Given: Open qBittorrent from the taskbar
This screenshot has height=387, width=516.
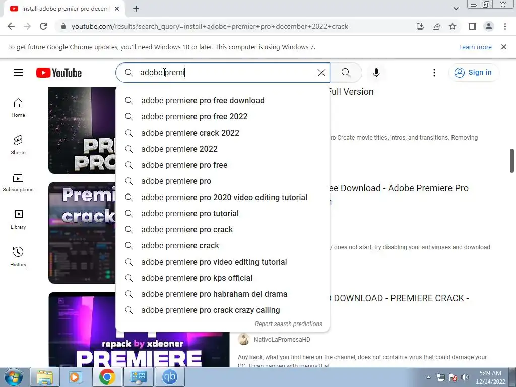Looking at the screenshot, I should coord(169,377).
